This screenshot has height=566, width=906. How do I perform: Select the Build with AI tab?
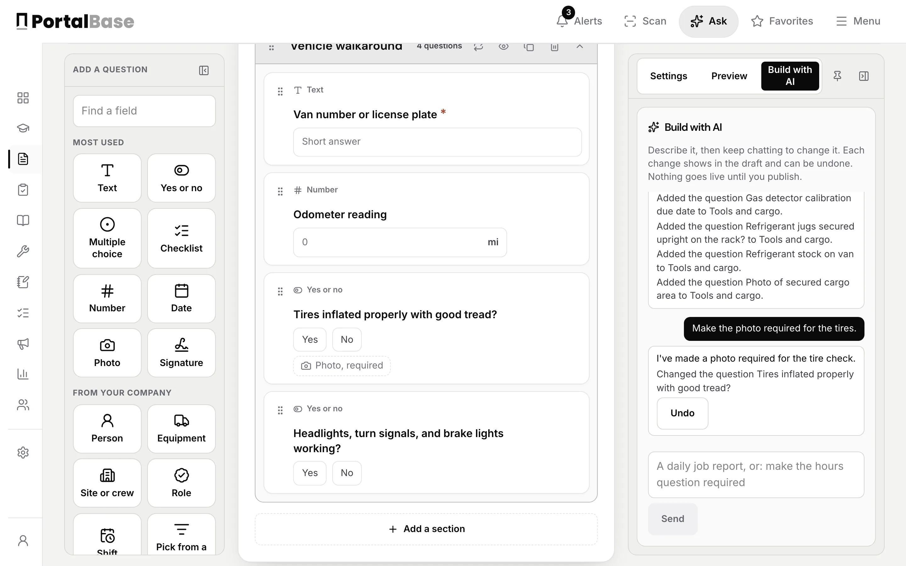(x=790, y=76)
